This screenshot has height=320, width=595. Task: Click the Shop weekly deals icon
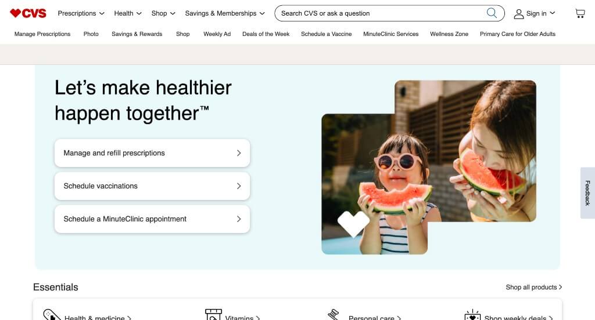[x=472, y=315]
